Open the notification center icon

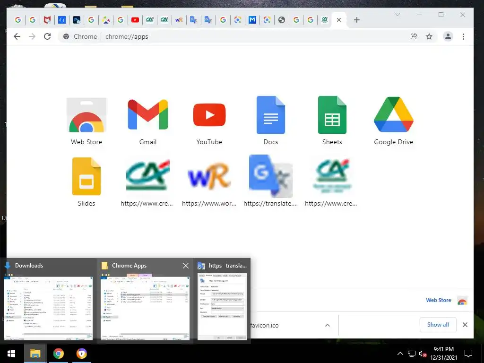468,354
